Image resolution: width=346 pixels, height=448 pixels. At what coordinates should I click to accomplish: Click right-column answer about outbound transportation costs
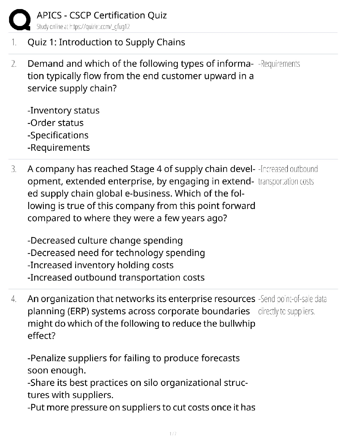tap(288, 175)
